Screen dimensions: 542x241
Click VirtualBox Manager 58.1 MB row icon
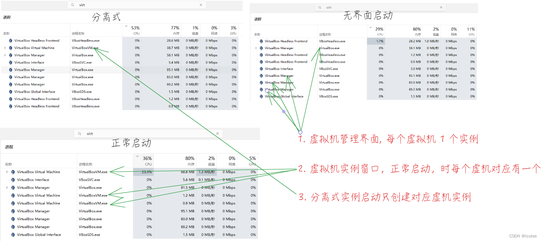click(11, 55)
